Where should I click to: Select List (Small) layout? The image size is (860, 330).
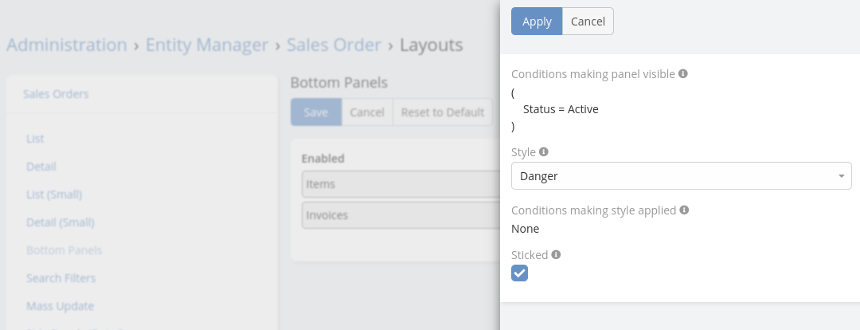click(54, 194)
